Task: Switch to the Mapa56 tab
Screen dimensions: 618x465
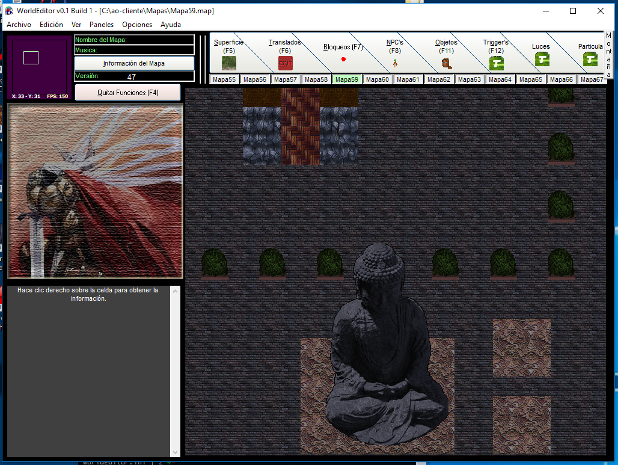Action: click(255, 79)
